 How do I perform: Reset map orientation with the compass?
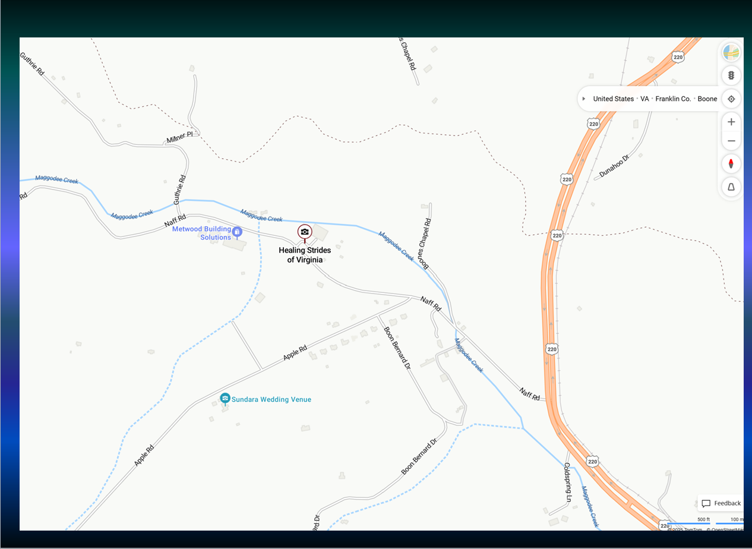731,164
